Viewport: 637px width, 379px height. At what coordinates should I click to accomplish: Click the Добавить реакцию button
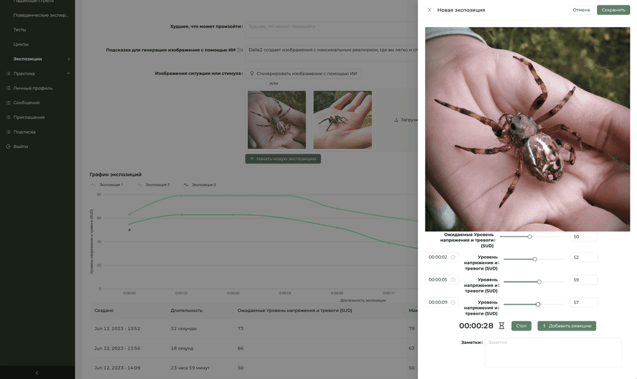point(567,326)
